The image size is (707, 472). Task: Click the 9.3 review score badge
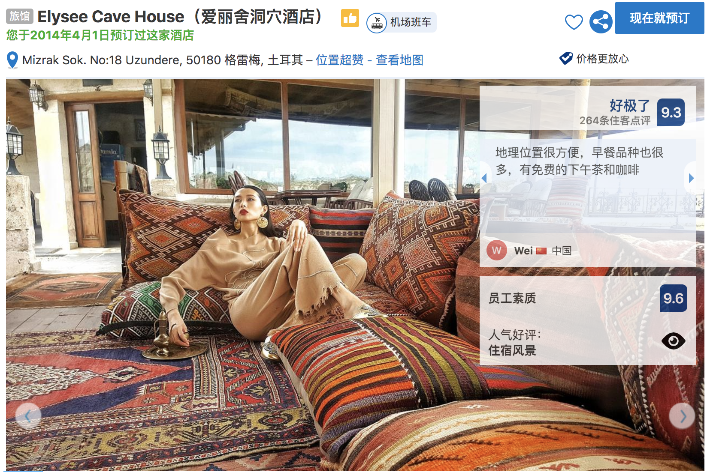pyautogui.click(x=671, y=112)
